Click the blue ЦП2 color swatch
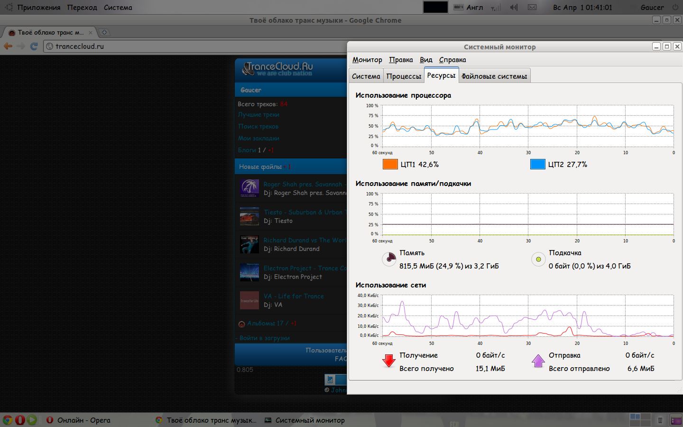The width and height of the screenshot is (683, 427). click(537, 164)
